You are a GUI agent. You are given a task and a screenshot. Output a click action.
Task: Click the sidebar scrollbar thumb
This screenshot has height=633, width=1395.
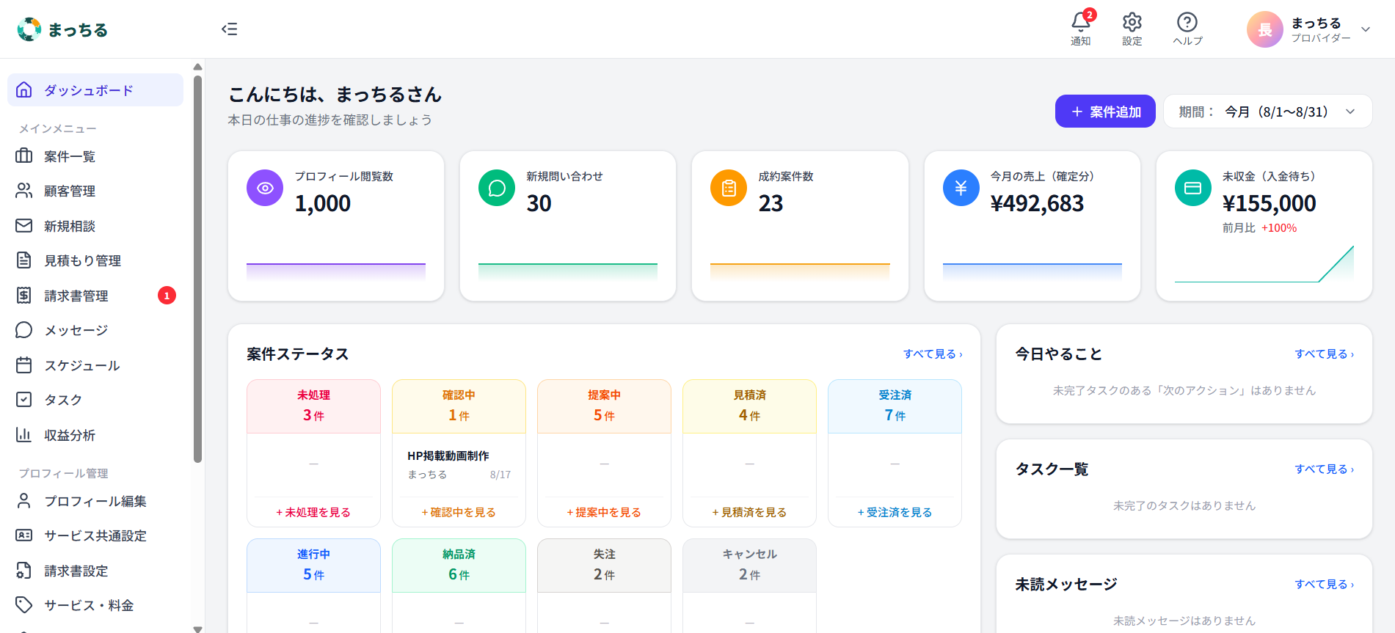point(197,268)
